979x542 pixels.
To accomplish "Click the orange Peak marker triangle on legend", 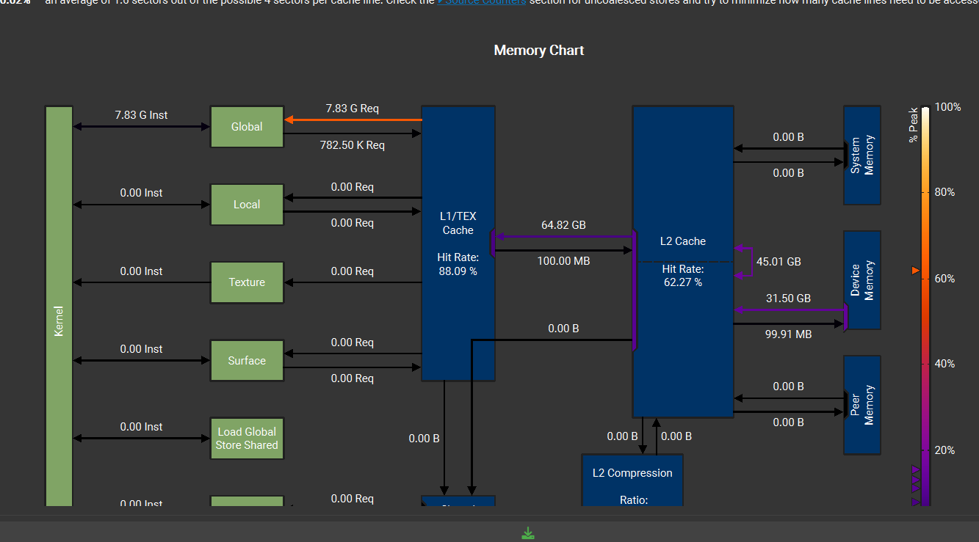I will click(915, 270).
